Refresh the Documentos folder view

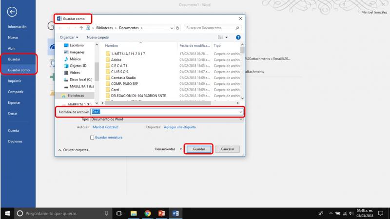(177, 28)
